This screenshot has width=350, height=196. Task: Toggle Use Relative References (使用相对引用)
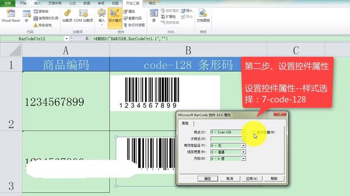point(46,18)
